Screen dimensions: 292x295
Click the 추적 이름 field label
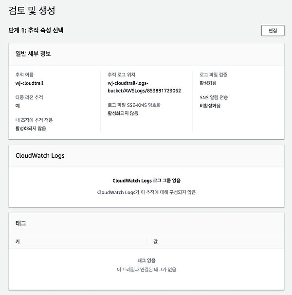click(24, 74)
